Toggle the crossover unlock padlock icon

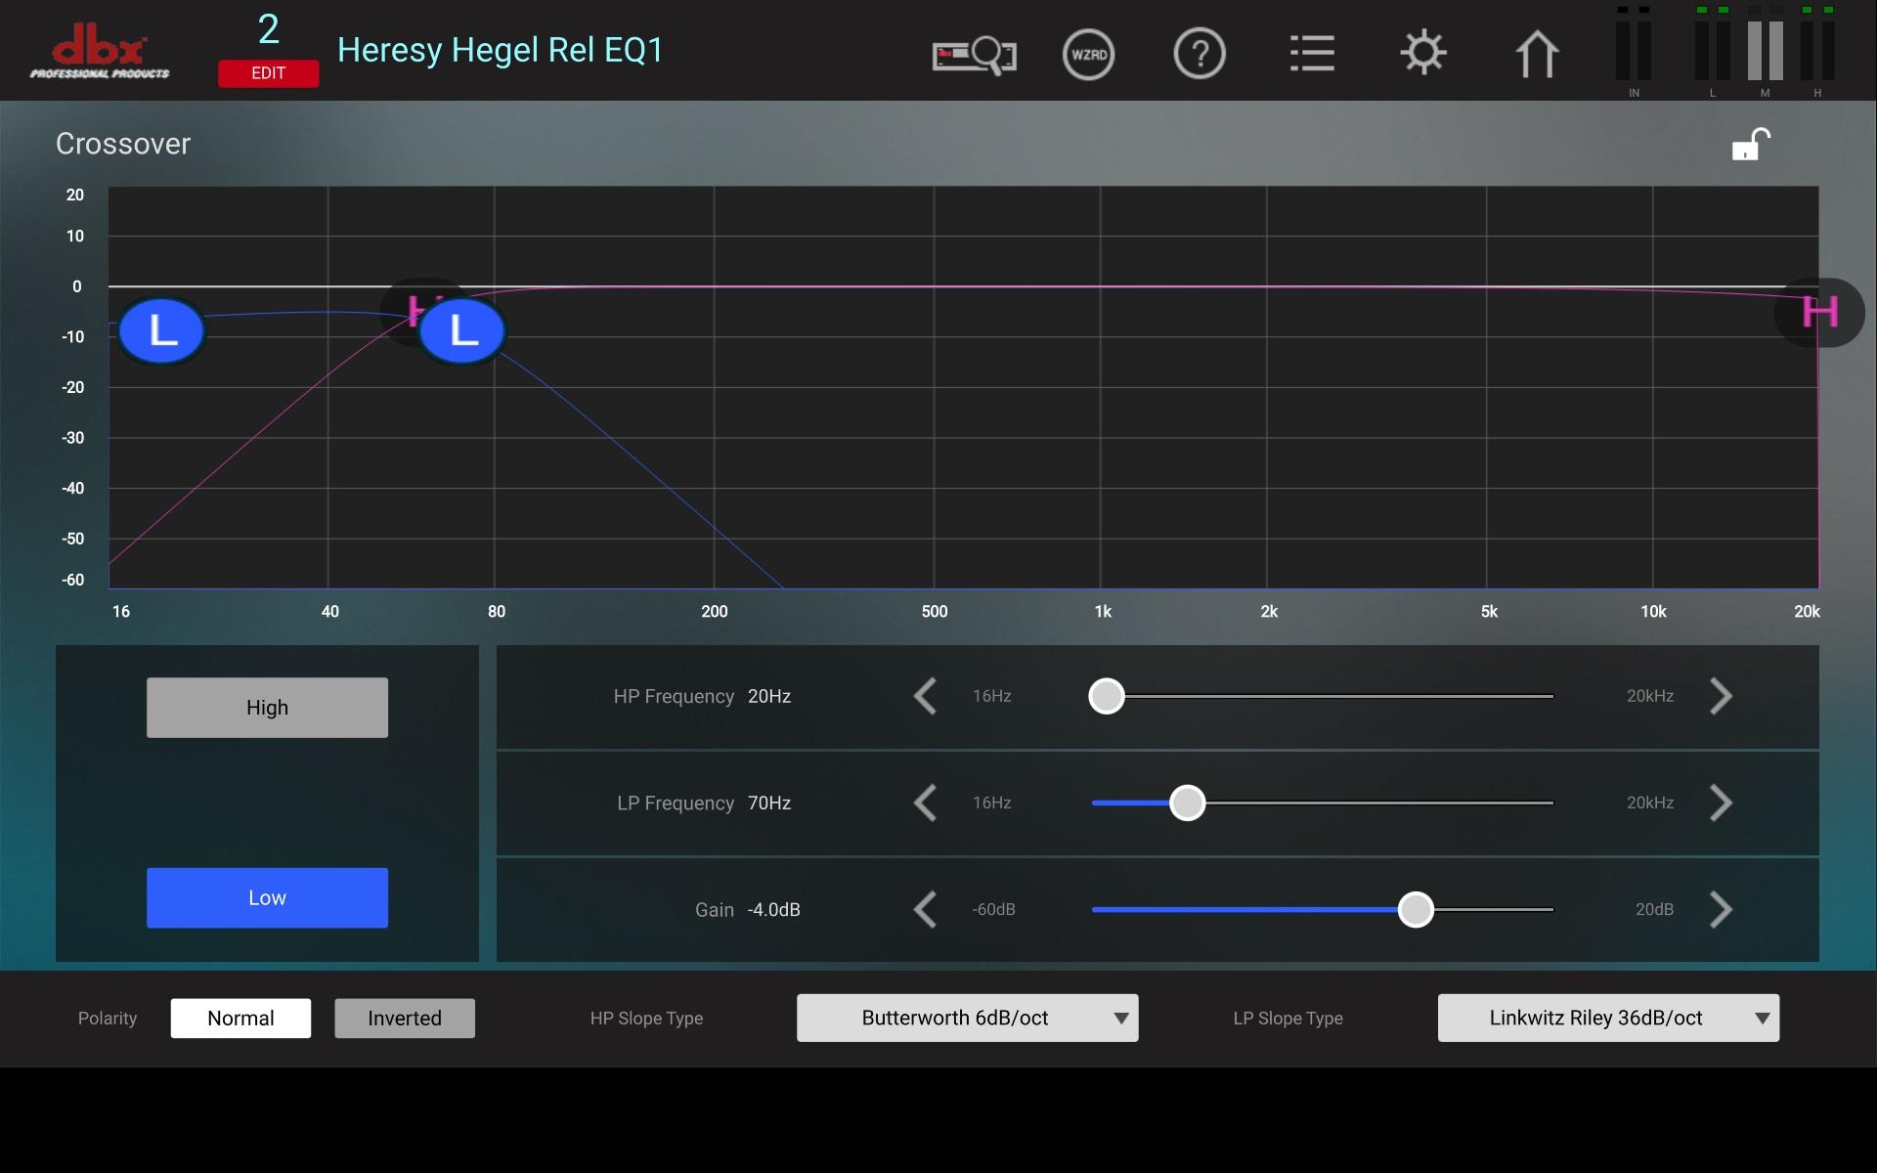coord(1750,145)
